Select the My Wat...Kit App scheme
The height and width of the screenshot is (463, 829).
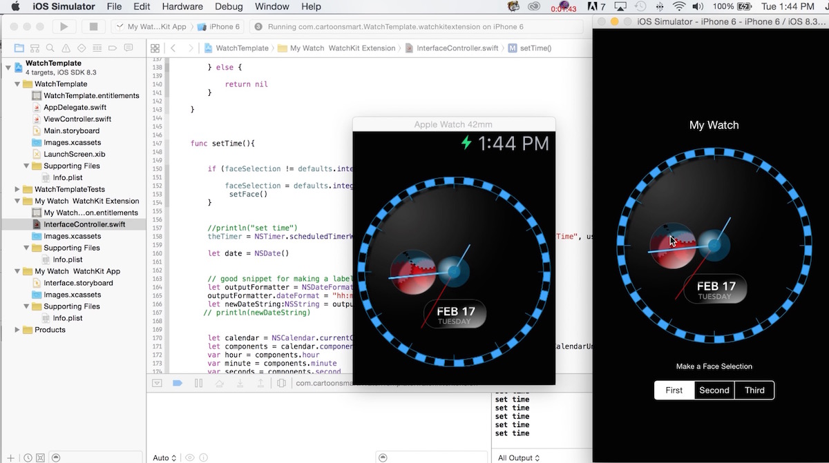coord(151,27)
